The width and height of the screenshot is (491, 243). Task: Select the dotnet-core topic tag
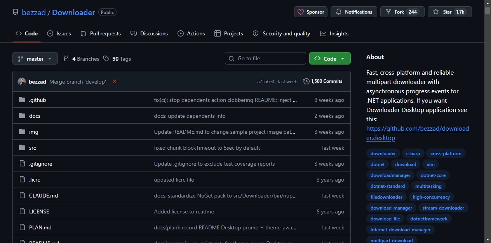click(433, 175)
